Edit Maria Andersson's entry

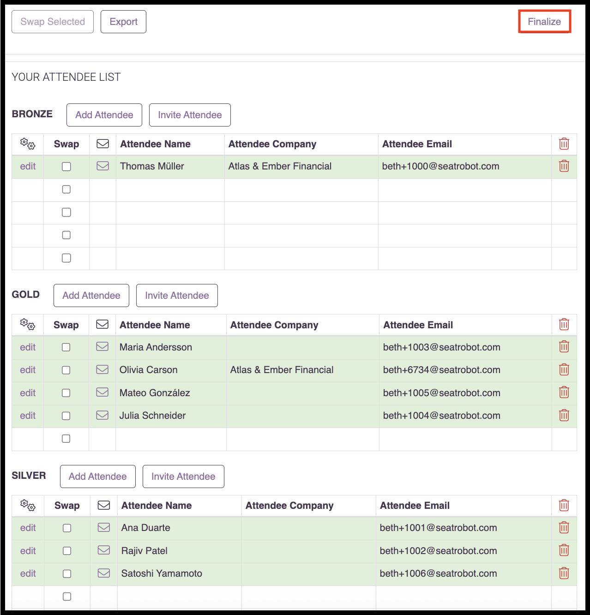coord(28,347)
